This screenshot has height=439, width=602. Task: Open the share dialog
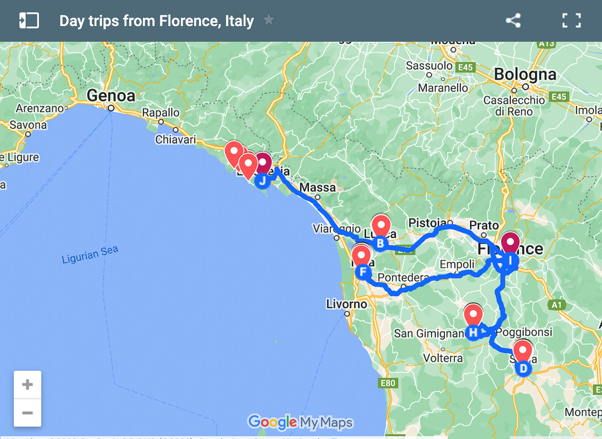click(x=514, y=20)
